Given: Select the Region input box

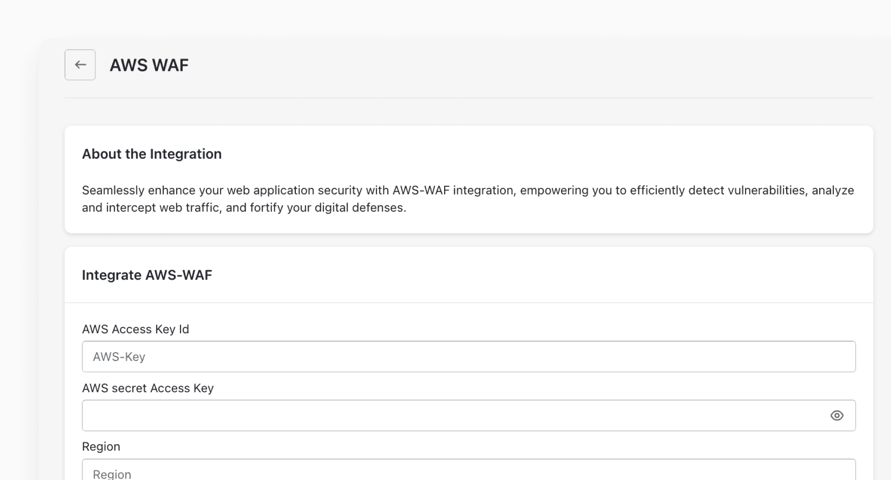Looking at the screenshot, I should click(x=469, y=473).
